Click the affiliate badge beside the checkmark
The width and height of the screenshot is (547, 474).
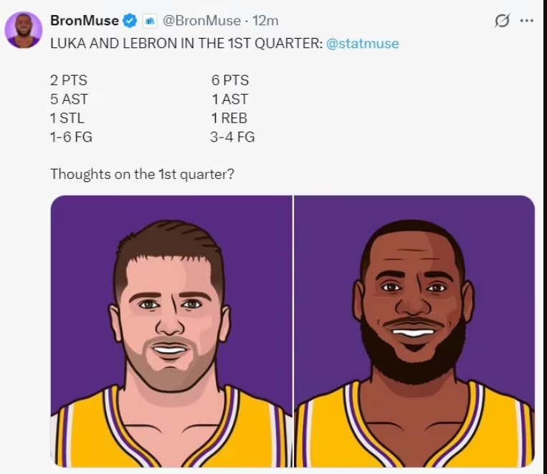(150, 21)
